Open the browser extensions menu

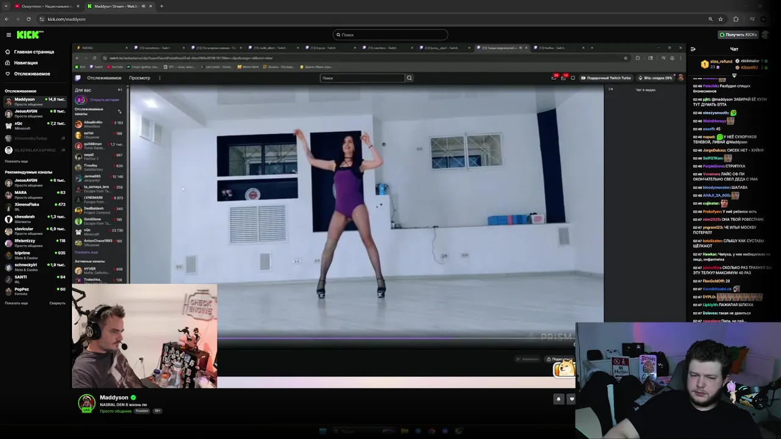coord(736,19)
